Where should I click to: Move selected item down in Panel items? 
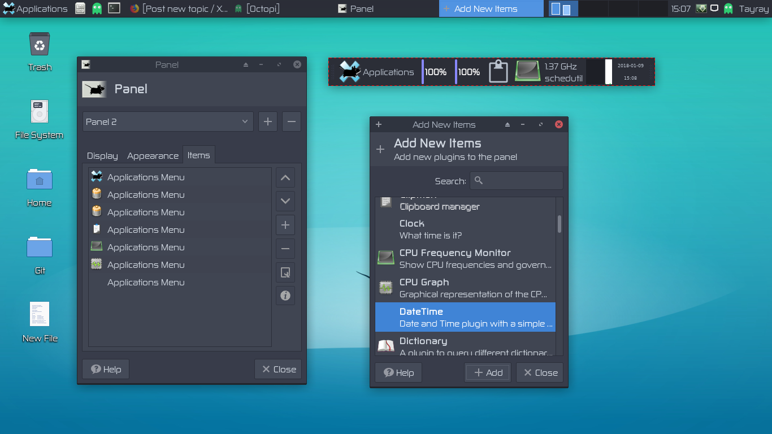(x=285, y=201)
